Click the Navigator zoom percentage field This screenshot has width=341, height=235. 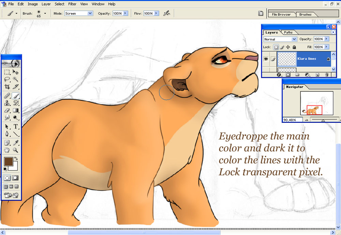point(293,120)
